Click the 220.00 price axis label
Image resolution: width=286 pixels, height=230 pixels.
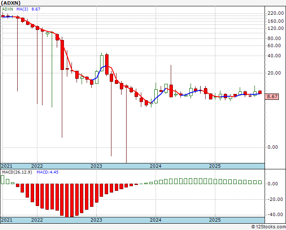coord(275,13)
